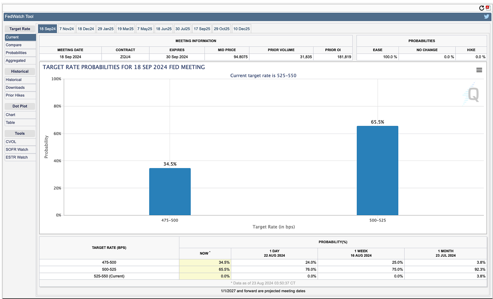This screenshot has width=493, height=299.
Task: Select the 19 Mar25 meeting tab
Action: tap(126, 29)
